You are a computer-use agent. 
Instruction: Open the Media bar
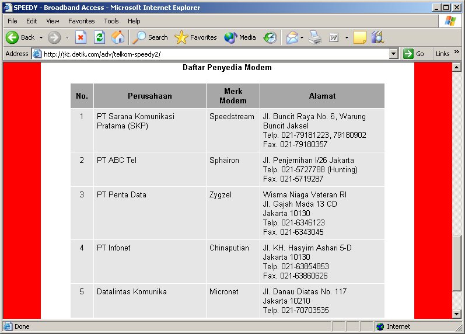240,37
